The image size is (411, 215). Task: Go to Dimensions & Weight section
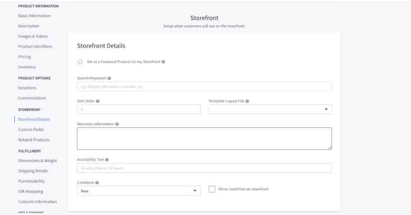[x=38, y=161]
